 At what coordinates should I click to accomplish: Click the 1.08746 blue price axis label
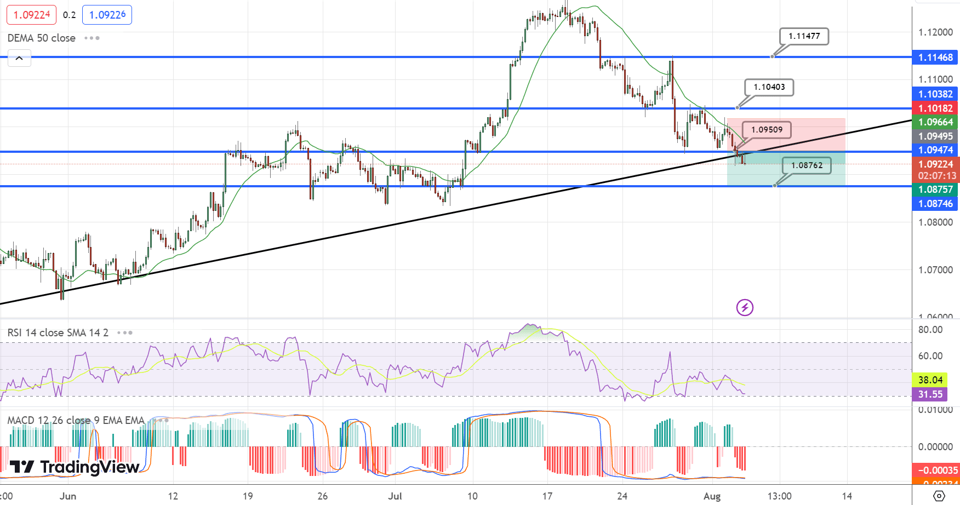tap(936, 204)
